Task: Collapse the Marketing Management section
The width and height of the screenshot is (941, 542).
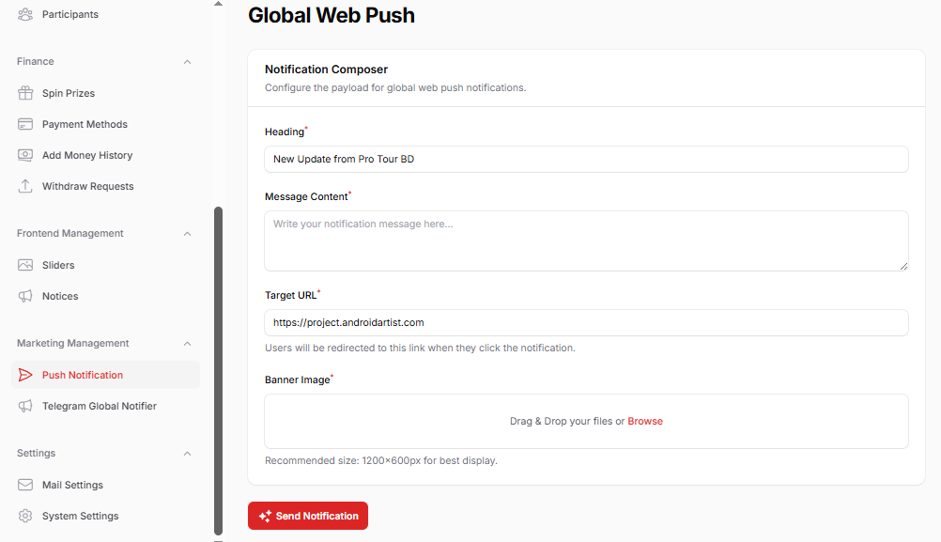Action: click(x=187, y=344)
